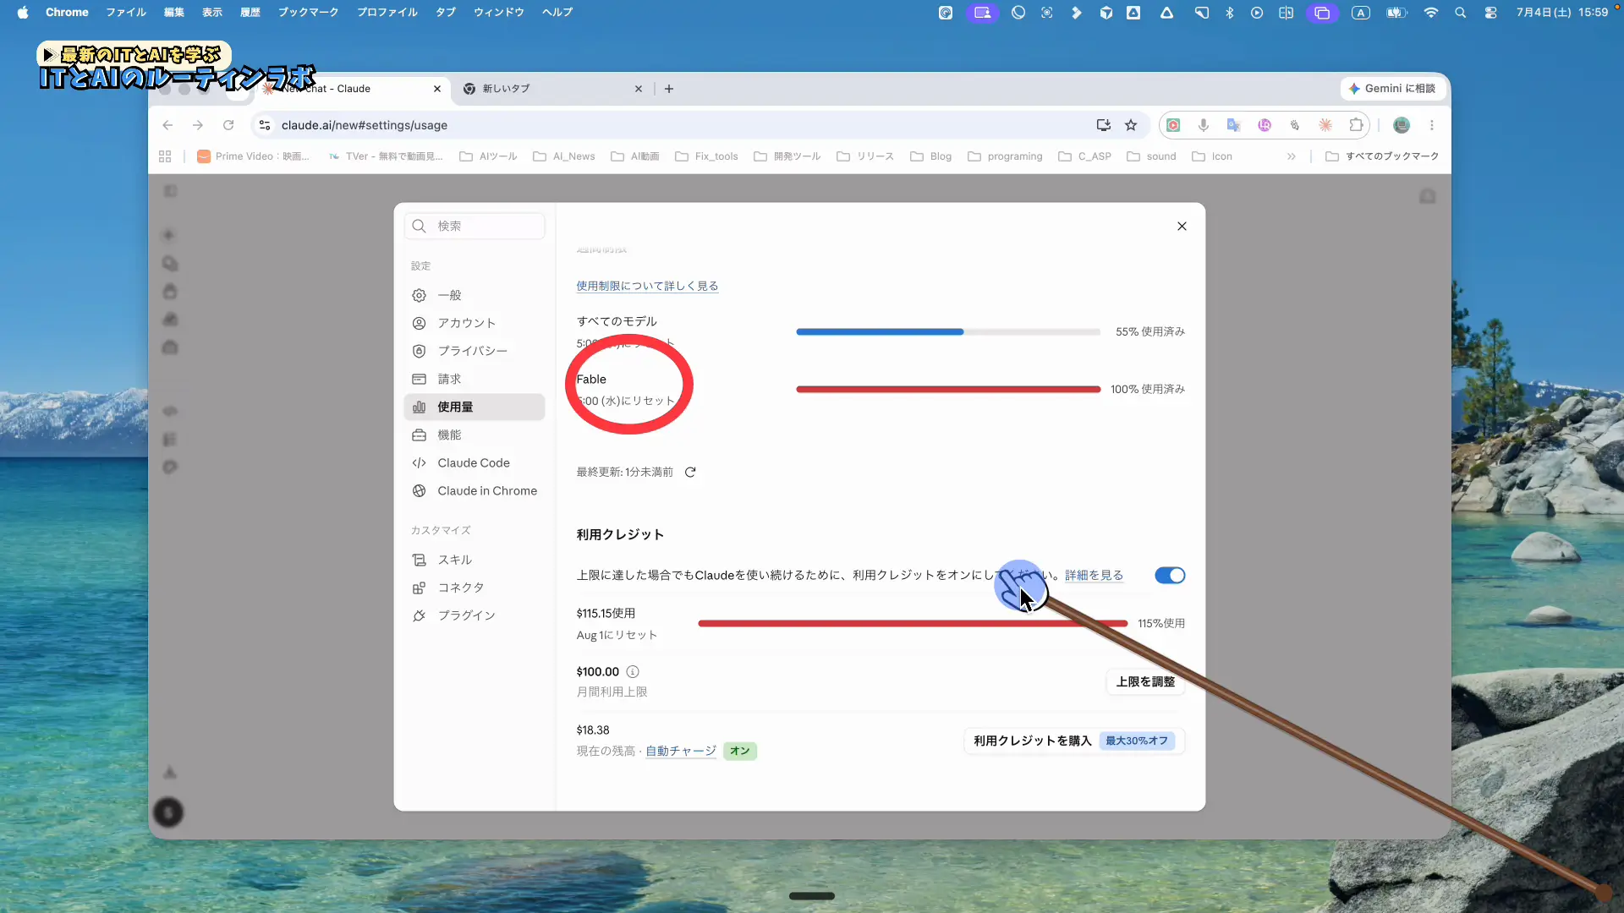The image size is (1624, 913).
Task: Close the settings dialog with the X
Action: 1182,226
